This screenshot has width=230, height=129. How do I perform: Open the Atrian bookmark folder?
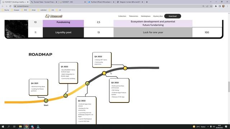[32, 10]
